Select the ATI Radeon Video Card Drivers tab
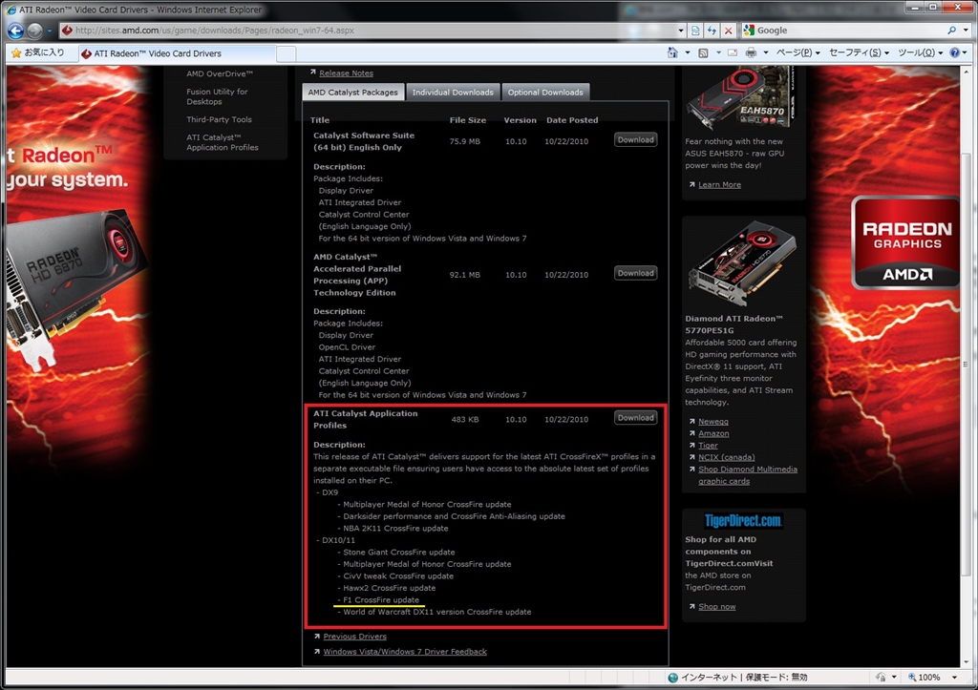The width and height of the screenshot is (978, 690). coord(177,53)
